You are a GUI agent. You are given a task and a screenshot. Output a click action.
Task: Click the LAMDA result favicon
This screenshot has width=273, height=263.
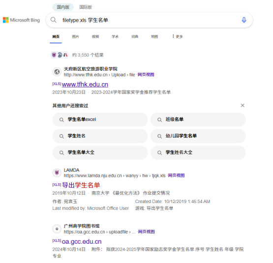tap(57, 173)
